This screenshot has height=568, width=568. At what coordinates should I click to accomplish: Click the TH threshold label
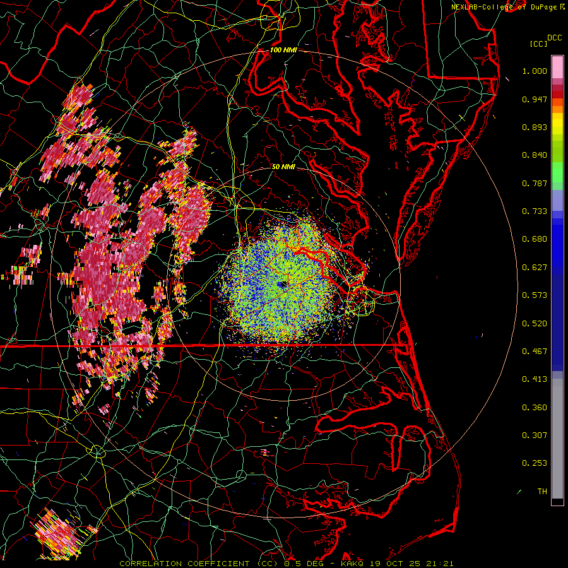542,492
